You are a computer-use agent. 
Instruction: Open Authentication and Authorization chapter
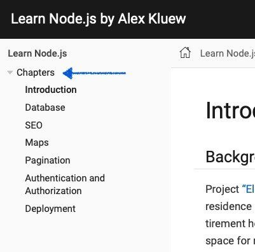pos(65,185)
